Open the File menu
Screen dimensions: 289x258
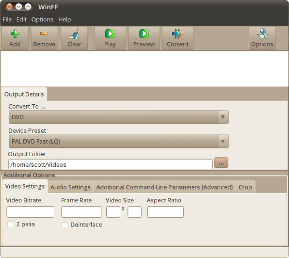coord(7,19)
